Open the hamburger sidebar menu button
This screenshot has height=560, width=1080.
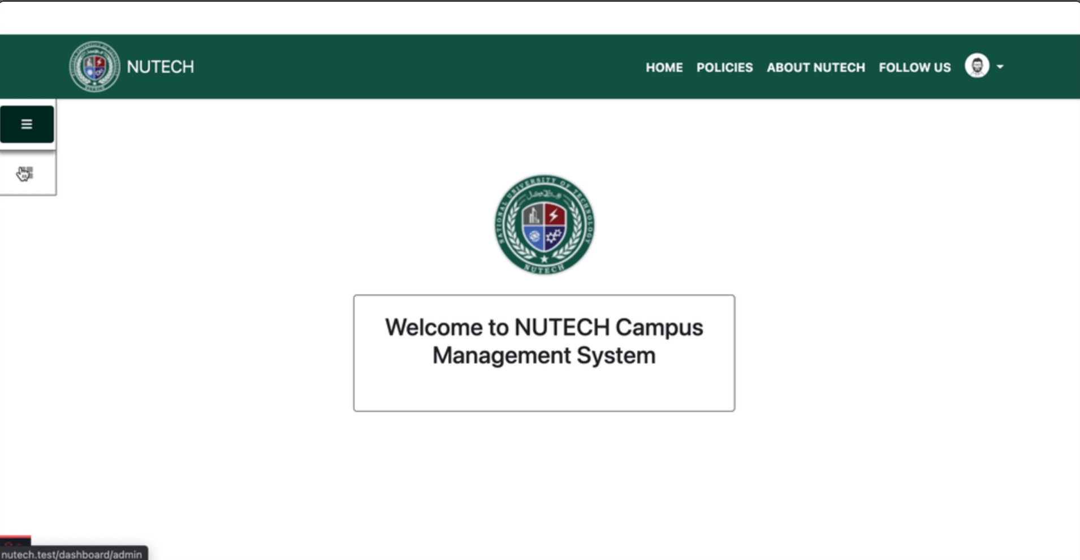(27, 124)
